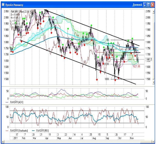Click the vertical scrollbar up arrow
Viewport: 156px width, 144px height.
[154, 11]
